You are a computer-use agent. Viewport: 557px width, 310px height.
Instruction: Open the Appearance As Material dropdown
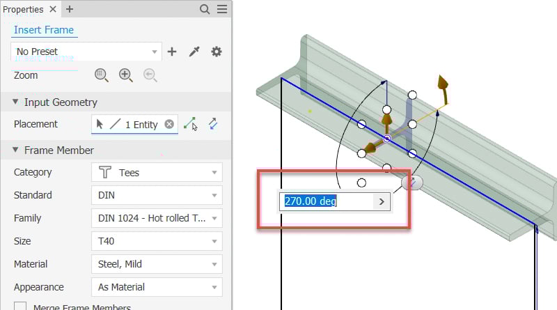(x=157, y=287)
